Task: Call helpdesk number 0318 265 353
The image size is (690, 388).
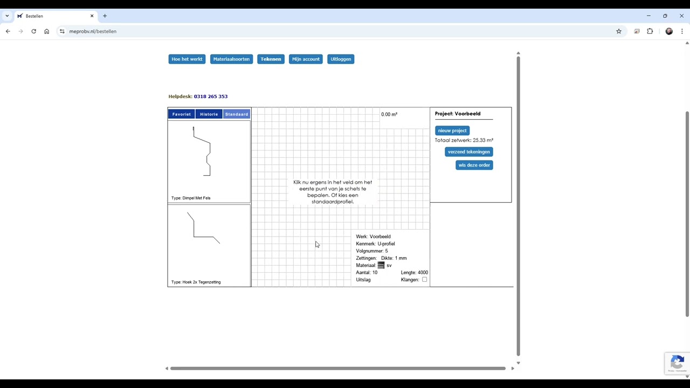Action: pos(210,96)
